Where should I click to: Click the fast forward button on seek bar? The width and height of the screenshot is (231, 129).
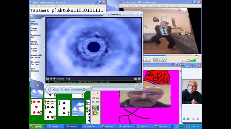[x=139, y=85]
